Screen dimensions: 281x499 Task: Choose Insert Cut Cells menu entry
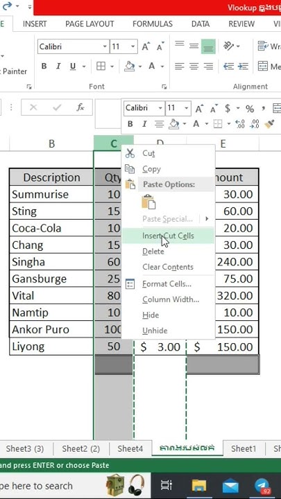point(168,236)
